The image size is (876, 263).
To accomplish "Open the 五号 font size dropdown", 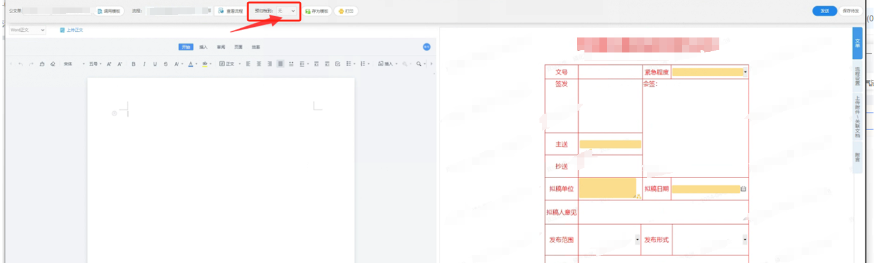I will [x=96, y=64].
